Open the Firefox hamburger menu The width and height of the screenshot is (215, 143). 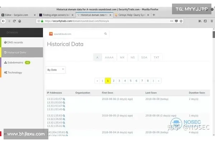pyautogui.click(x=212, y=21)
